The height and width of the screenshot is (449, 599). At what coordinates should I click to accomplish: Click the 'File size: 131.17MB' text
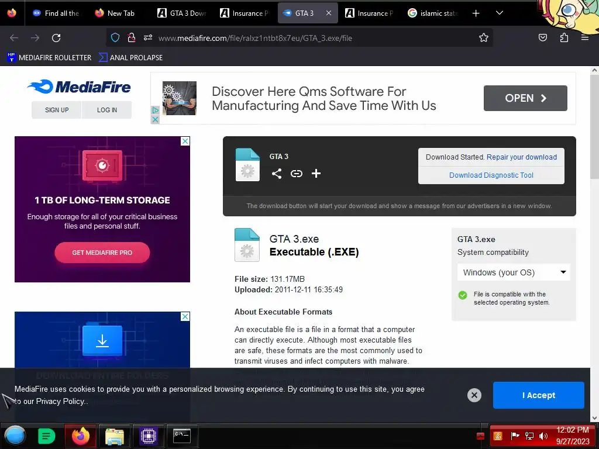269,279
